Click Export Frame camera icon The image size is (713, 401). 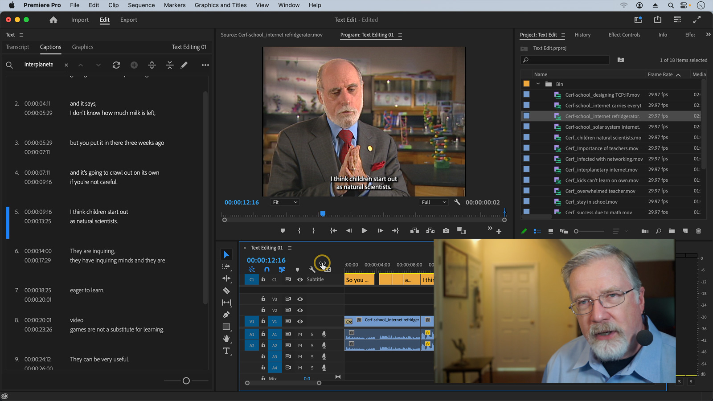click(446, 231)
